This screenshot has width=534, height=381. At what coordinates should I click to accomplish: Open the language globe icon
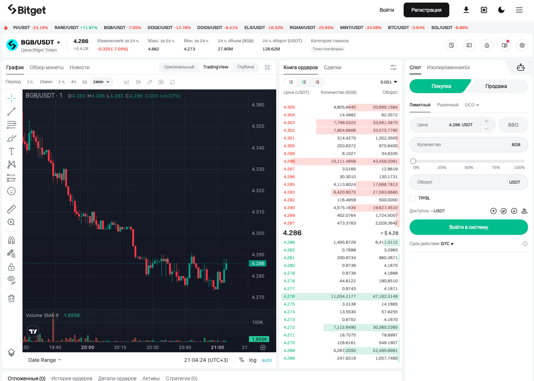pyautogui.click(x=484, y=10)
